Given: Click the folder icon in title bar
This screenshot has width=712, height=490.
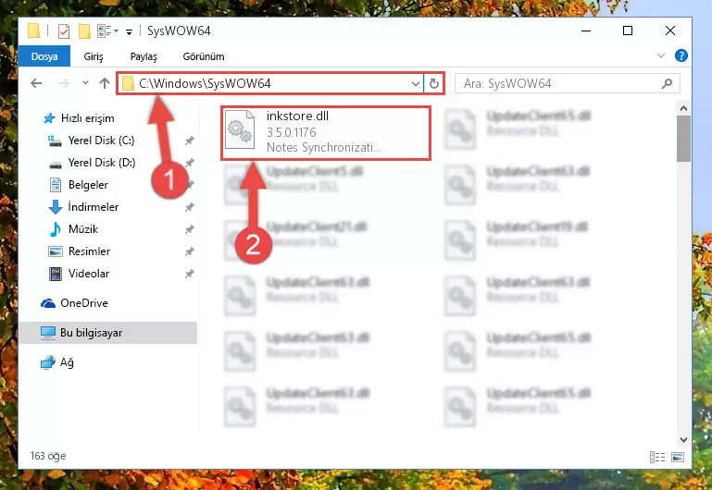Looking at the screenshot, I should click(33, 31).
